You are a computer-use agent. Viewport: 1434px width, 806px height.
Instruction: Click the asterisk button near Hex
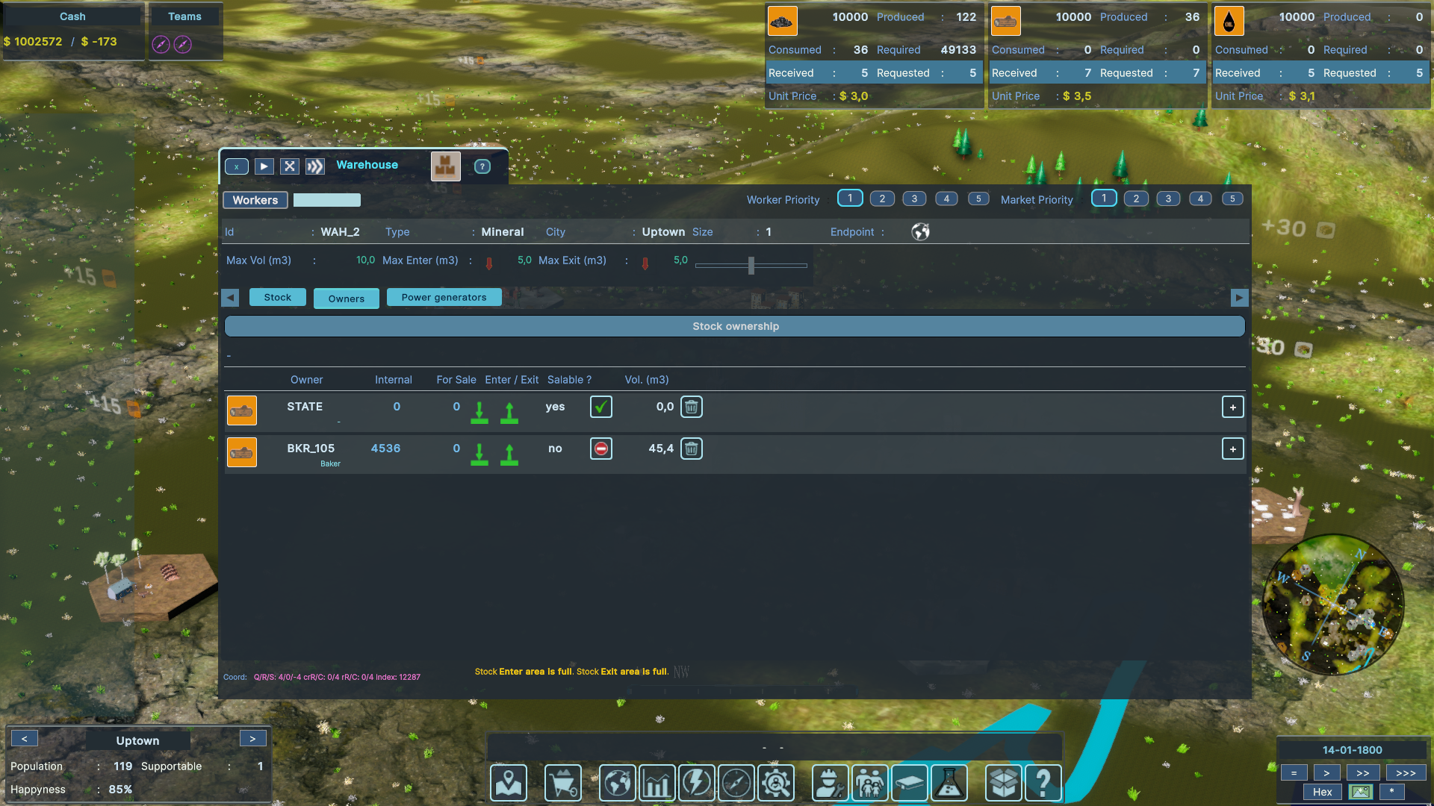point(1391,792)
